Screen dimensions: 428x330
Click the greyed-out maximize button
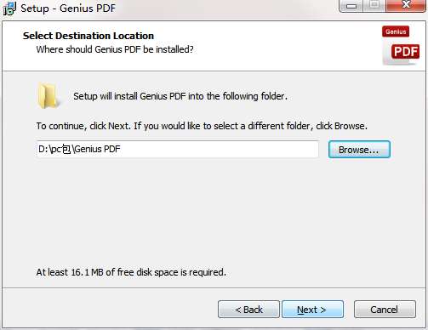click(x=374, y=6)
